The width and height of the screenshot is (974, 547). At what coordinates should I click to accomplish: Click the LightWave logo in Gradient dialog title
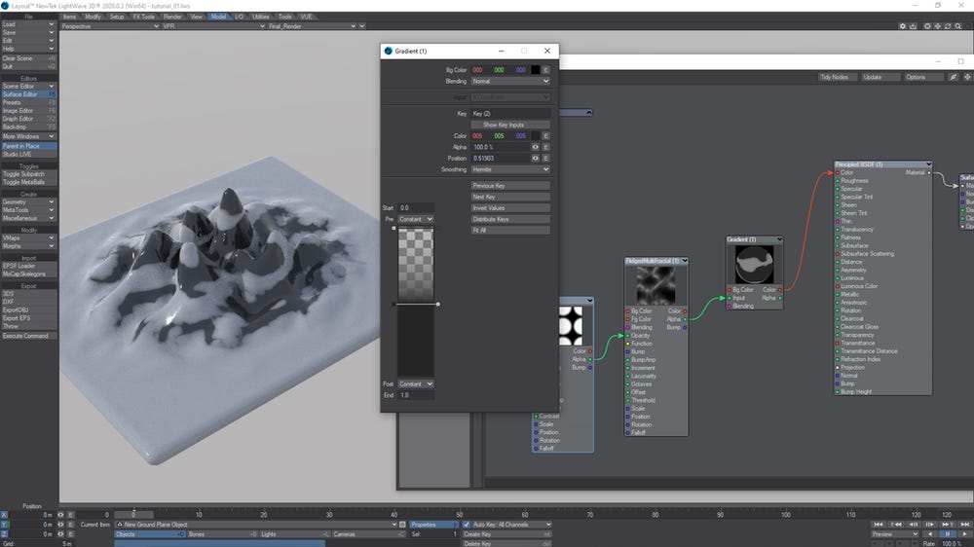(389, 51)
